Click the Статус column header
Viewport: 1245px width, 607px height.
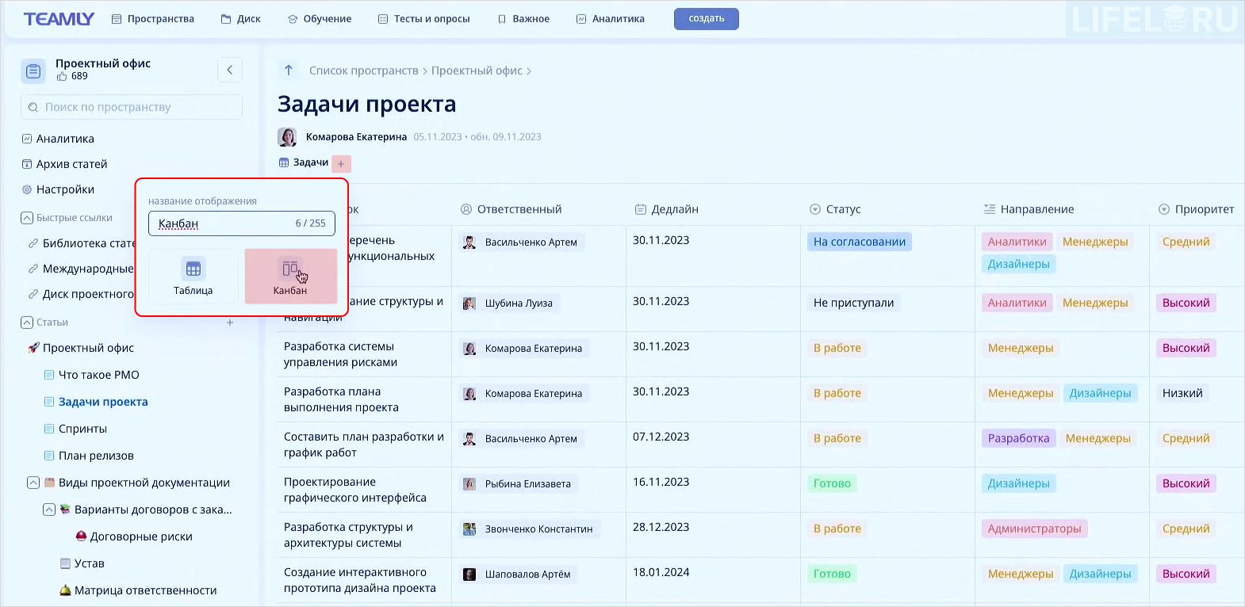pyautogui.click(x=835, y=209)
